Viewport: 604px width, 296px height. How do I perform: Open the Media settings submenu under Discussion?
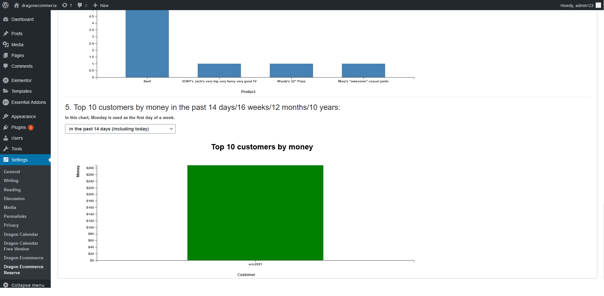pyautogui.click(x=10, y=207)
